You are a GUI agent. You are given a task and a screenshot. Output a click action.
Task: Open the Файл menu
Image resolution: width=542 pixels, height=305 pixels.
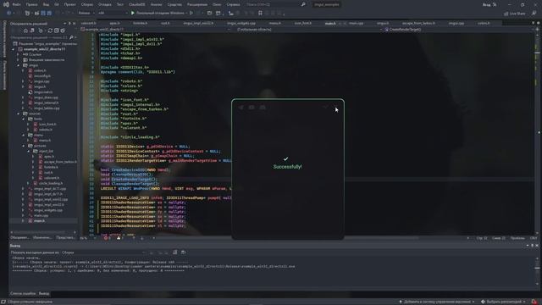[x=16, y=4]
